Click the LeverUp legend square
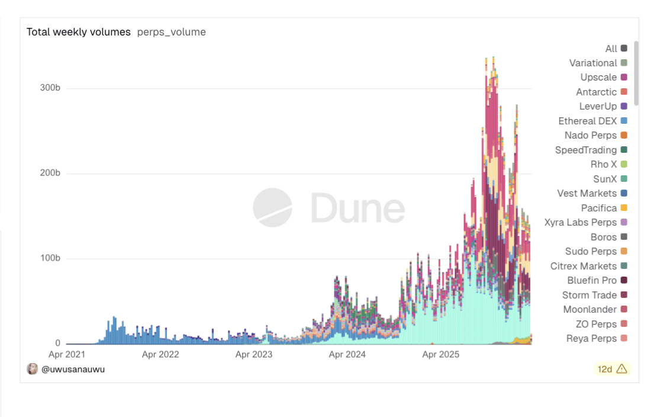Screen dimensions: 650x417 623,107
